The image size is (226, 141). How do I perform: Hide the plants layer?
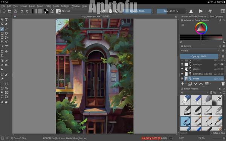tap(182, 69)
